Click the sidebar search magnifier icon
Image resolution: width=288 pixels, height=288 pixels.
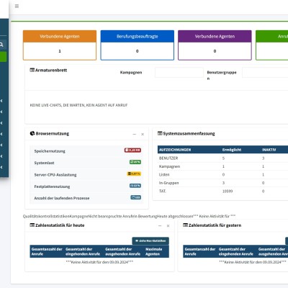1,45
